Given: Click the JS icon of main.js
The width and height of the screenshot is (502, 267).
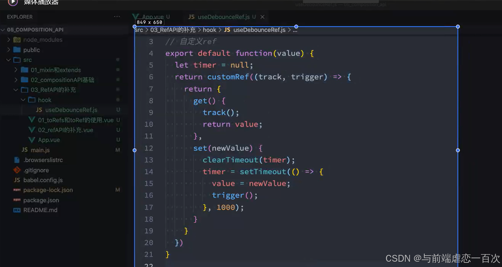Looking at the screenshot, I should point(25,150).
